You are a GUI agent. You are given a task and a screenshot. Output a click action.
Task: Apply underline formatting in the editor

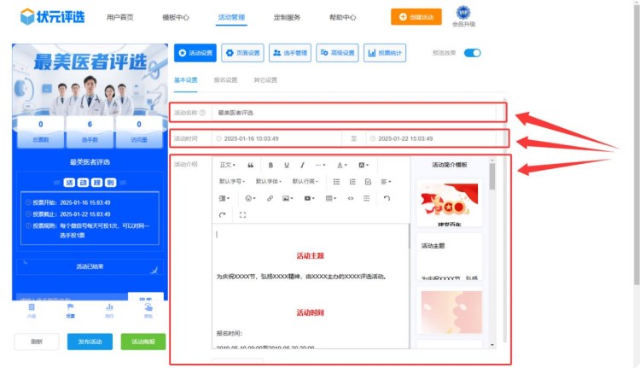coord(287,165)
